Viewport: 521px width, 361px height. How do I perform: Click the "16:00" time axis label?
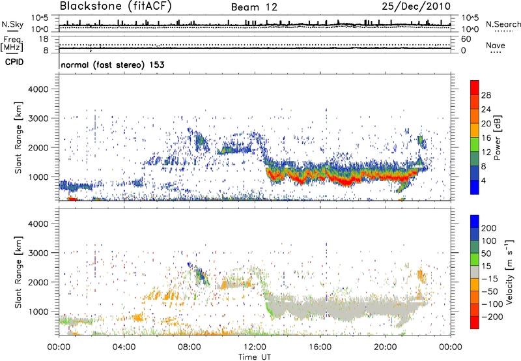coord(320,347)
